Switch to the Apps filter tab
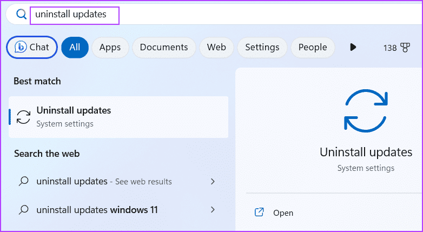423x232 pixels. click(110, 48)
